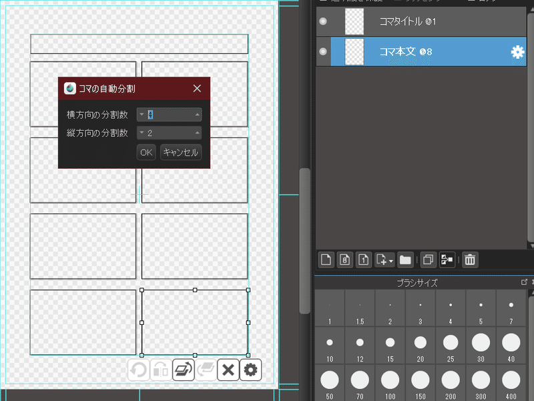This screenshot has width=534, height=401.
Task: Select the コマタイトル @1 layer
Action: click(421, 21)
